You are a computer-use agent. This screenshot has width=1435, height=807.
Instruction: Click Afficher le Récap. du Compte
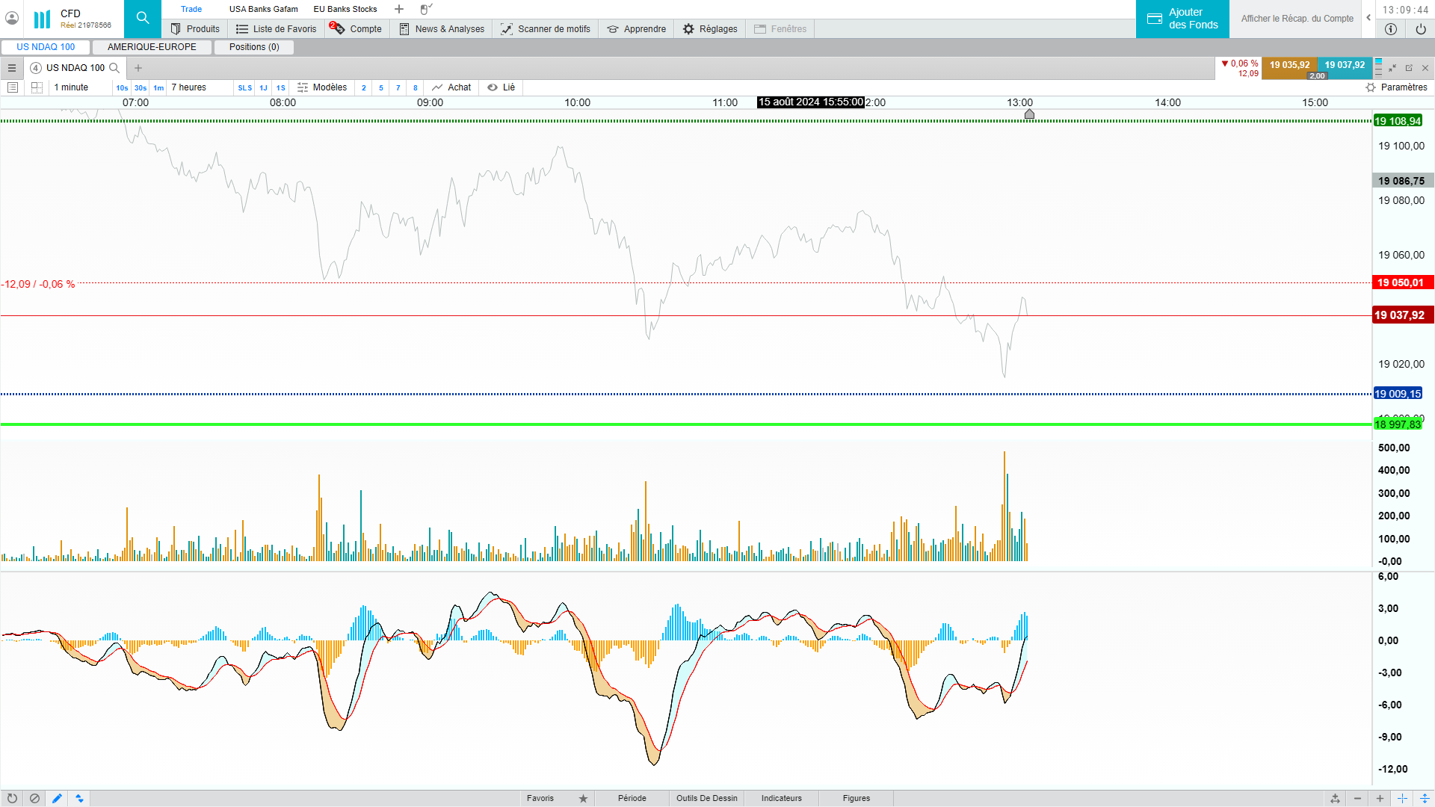click(1297, 19)
